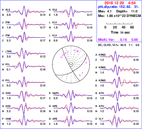Click the time scale bar
This screenshot has height=129, width=142.
(x=119, y=24)
